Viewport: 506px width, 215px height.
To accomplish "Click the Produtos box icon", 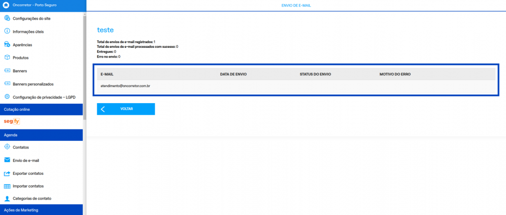I will pyautogui.click(x=7, y=57).
